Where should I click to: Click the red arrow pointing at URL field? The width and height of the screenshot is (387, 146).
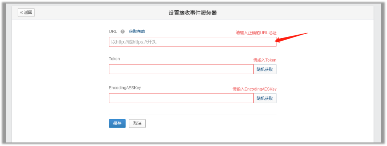pyautogui.click(x=291, y=37)
